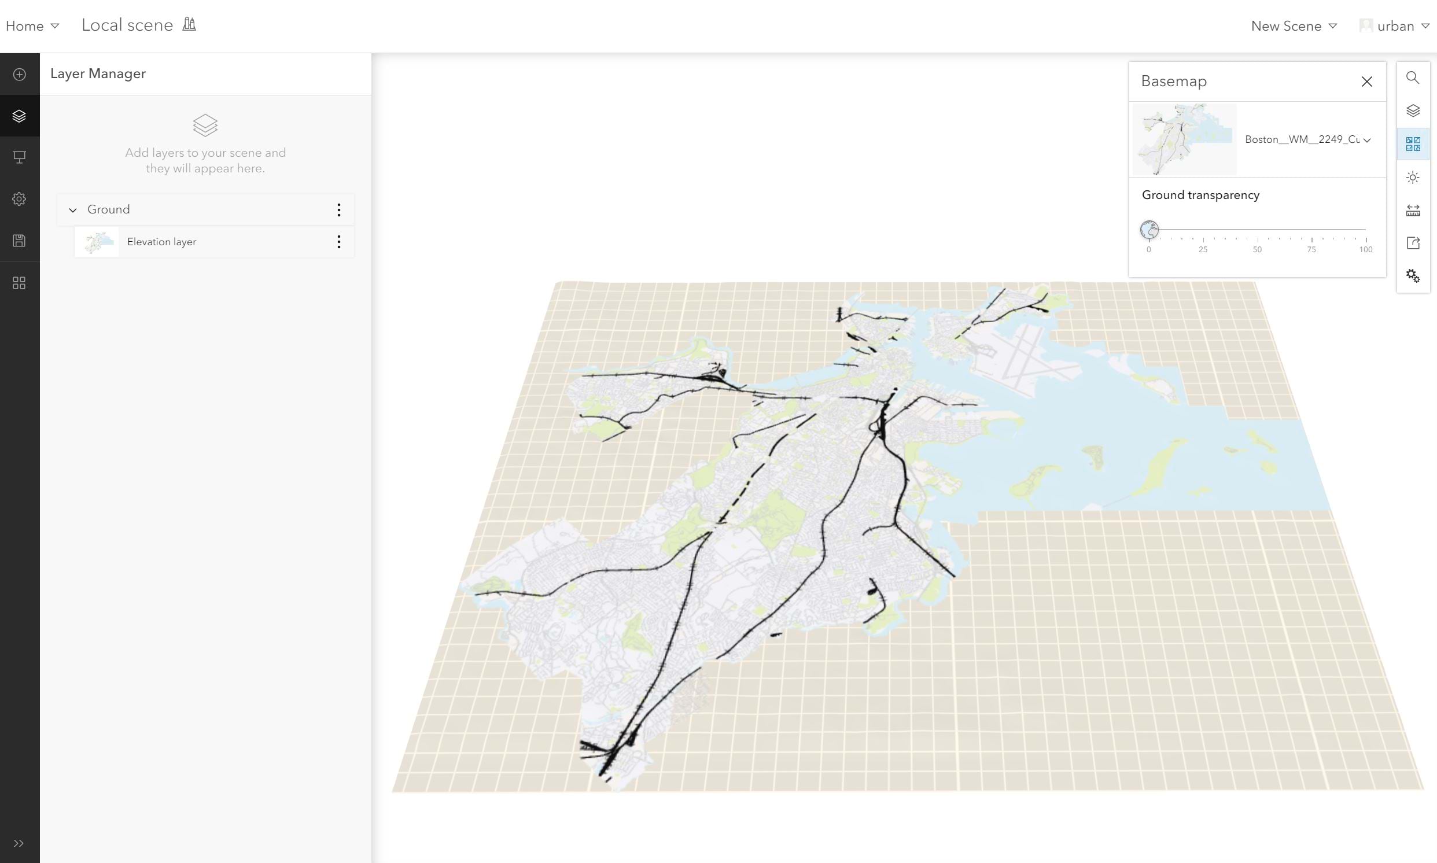Image resolution: width=1437 pixels, height=863 pixels.
Task: Save the current scene
Action: [x=19, y=241]
